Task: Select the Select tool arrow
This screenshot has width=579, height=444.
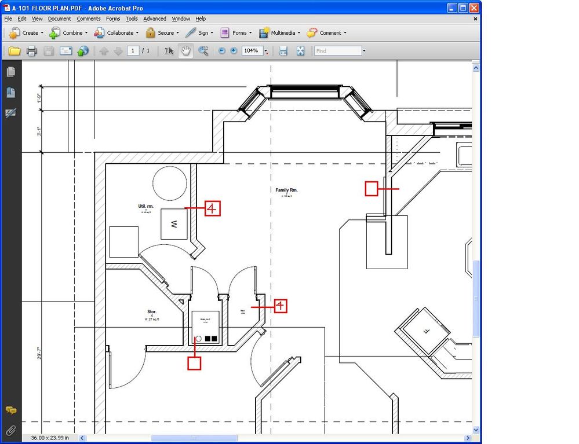Action: pyautogui.click(x=168, y=51)
